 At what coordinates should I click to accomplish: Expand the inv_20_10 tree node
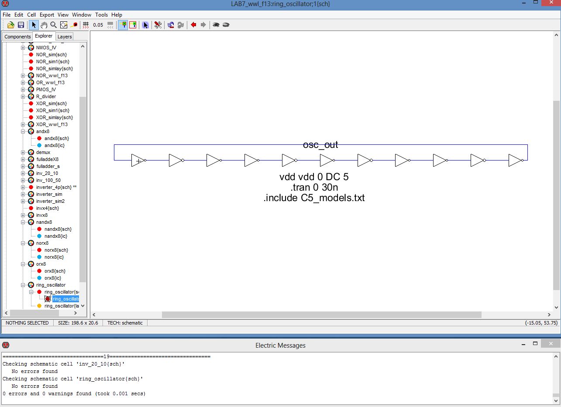[23, 173]
